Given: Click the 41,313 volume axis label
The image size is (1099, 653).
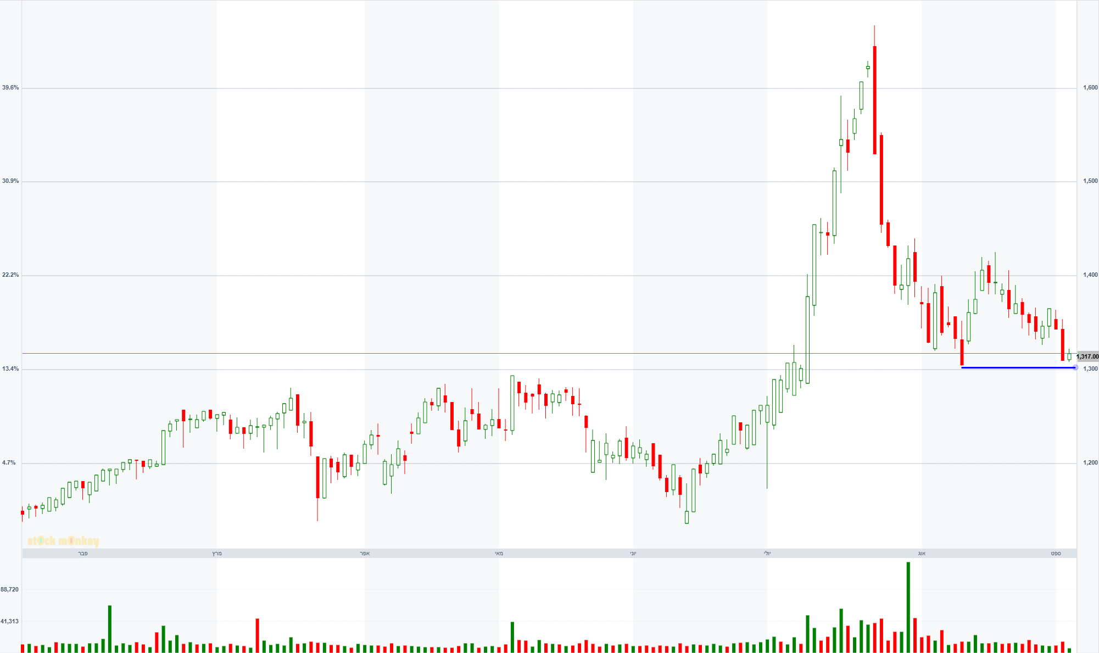Looking at the screenshot, I should 10,622.
